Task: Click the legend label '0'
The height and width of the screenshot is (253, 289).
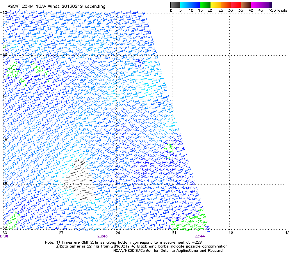Action: pyautogui.click(x=171, y=11)
